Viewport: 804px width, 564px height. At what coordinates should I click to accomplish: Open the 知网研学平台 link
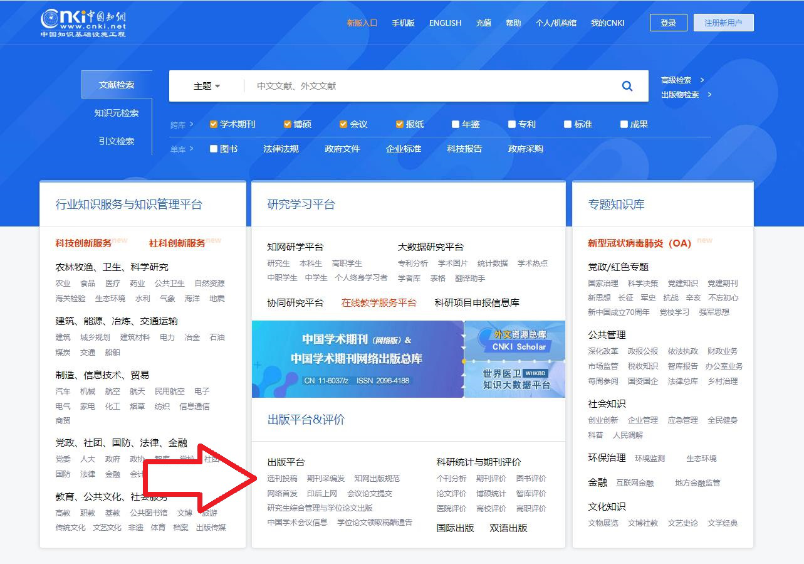pyautogui.click(x=295, y=247)
